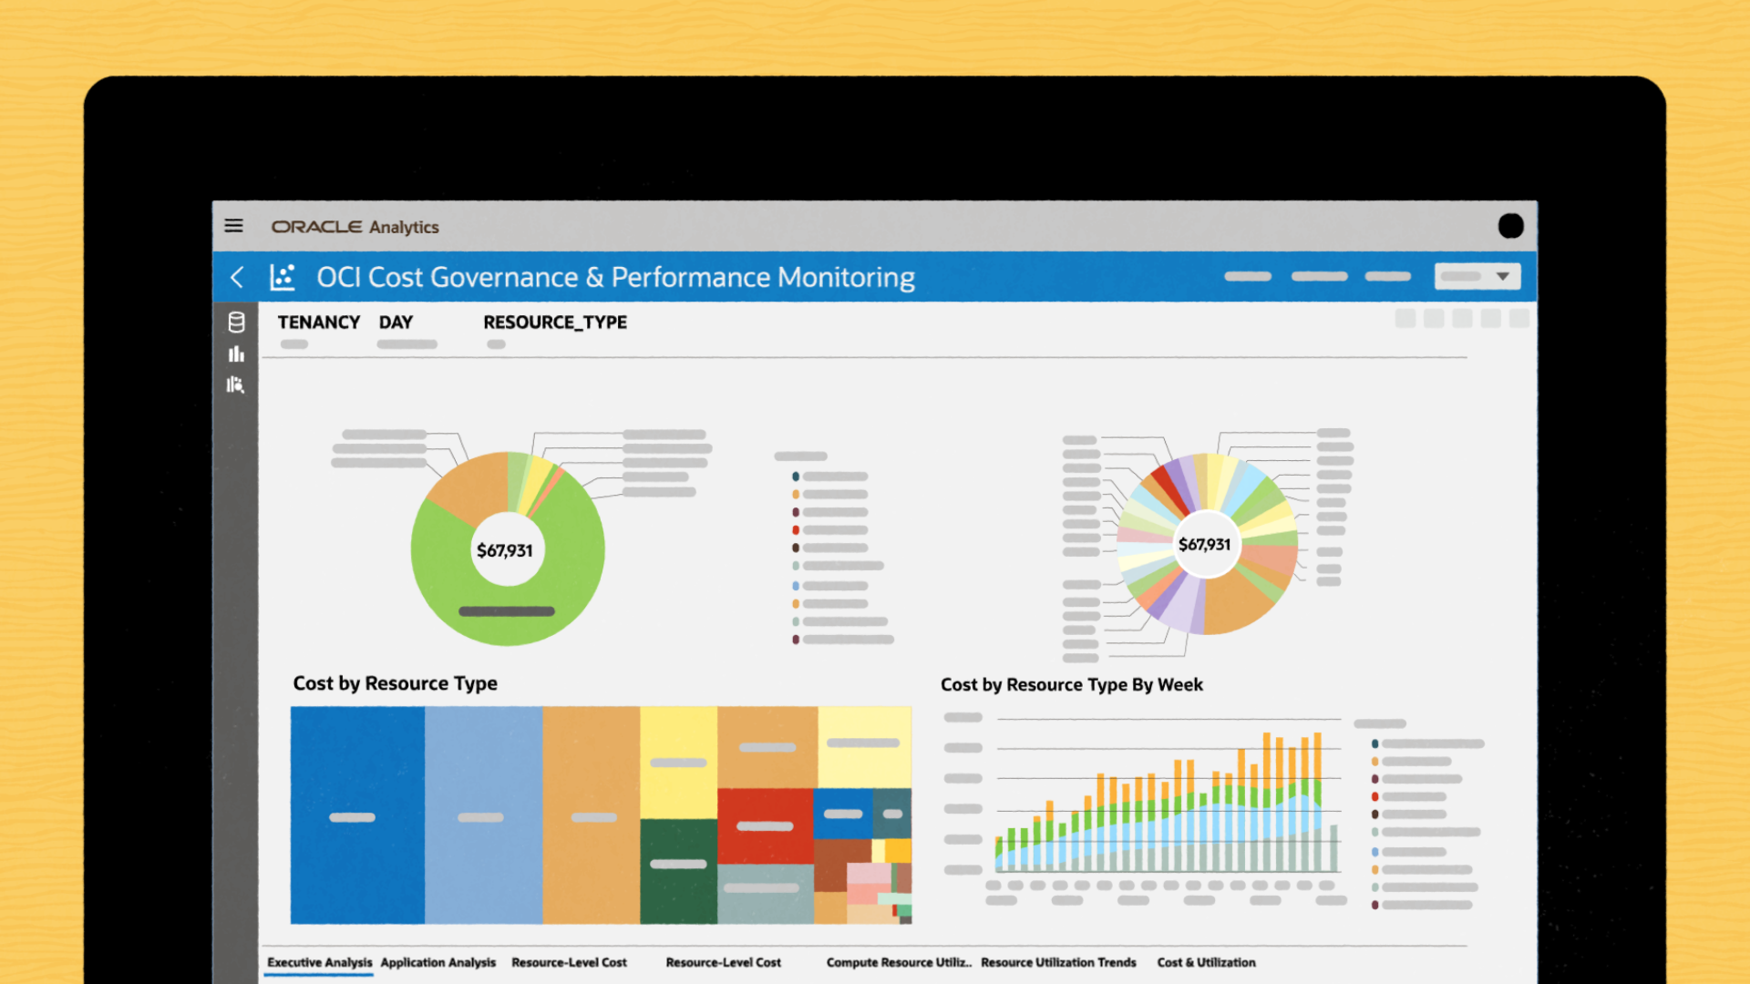The height and width of the screenshot is (984, 1750).
Task: Open the hamburger navigation menu
Action: pyautogui.click(x=233, y=226)
